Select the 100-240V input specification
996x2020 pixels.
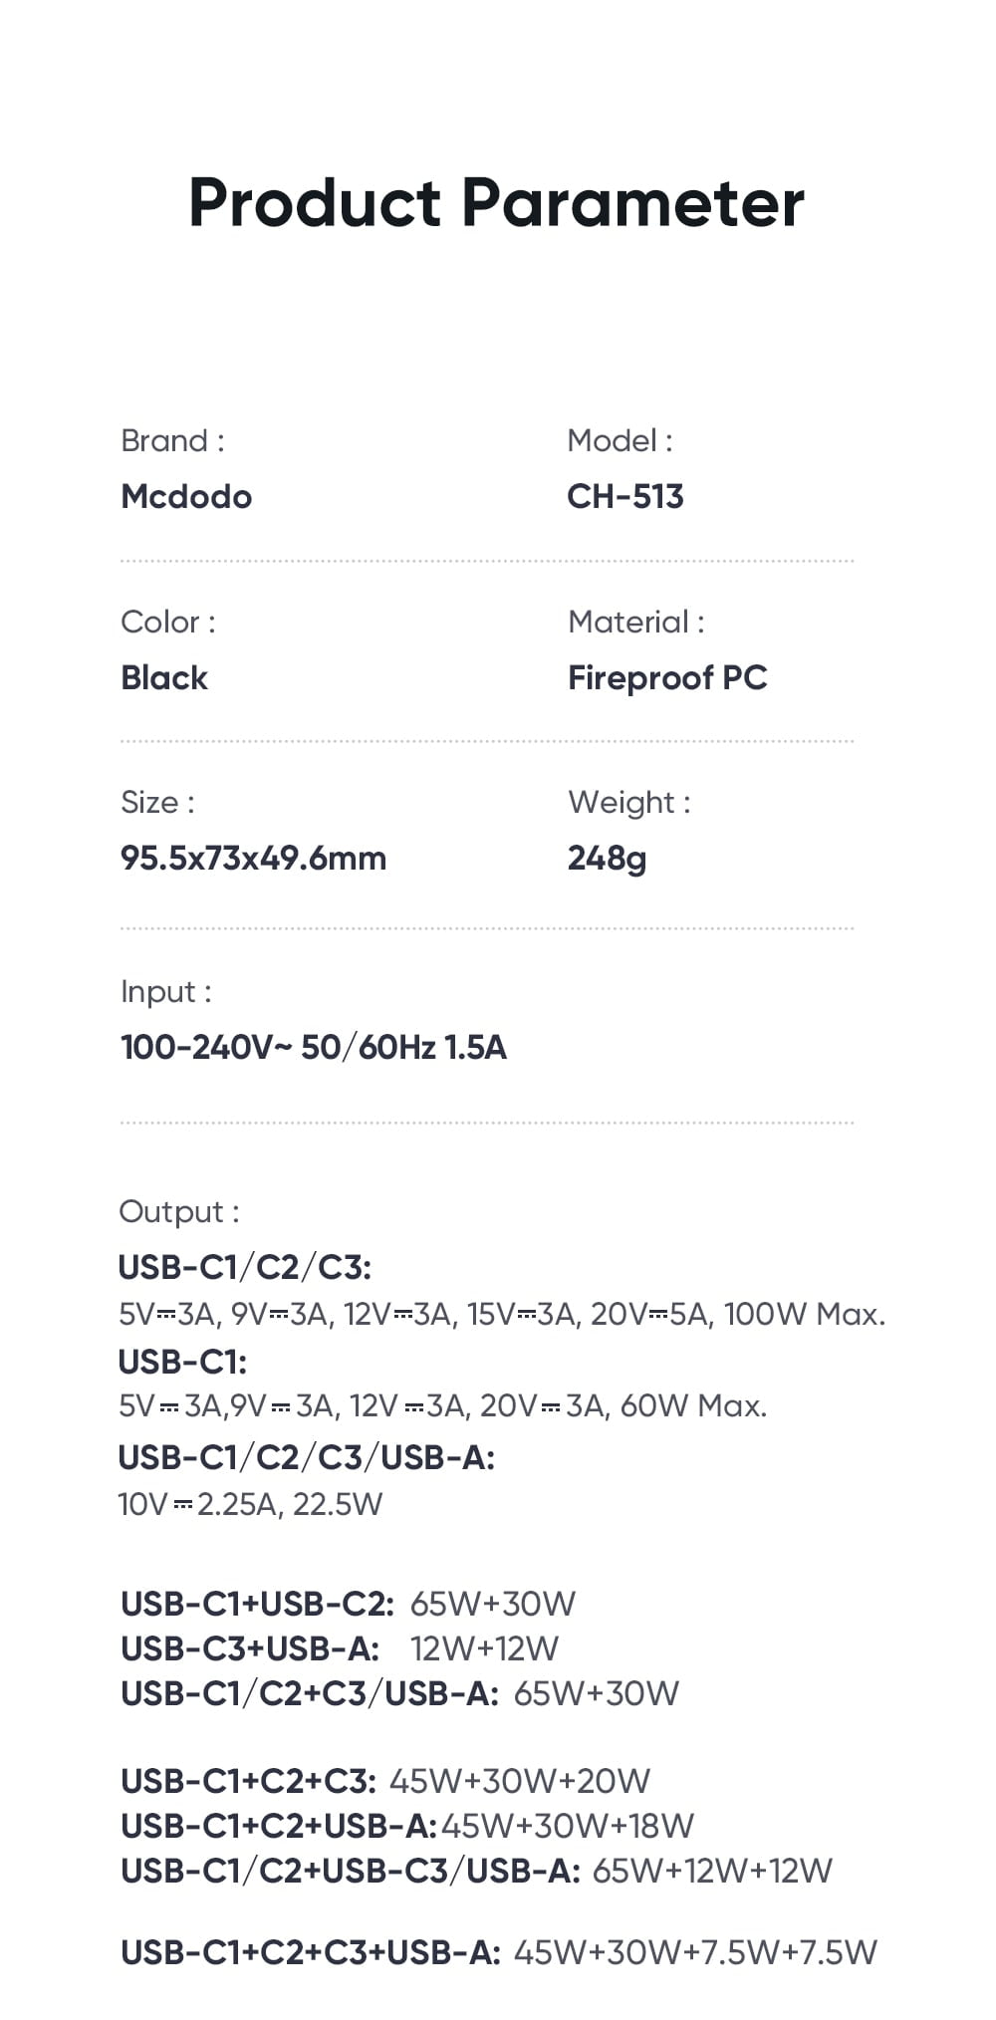click(314, 1047)
